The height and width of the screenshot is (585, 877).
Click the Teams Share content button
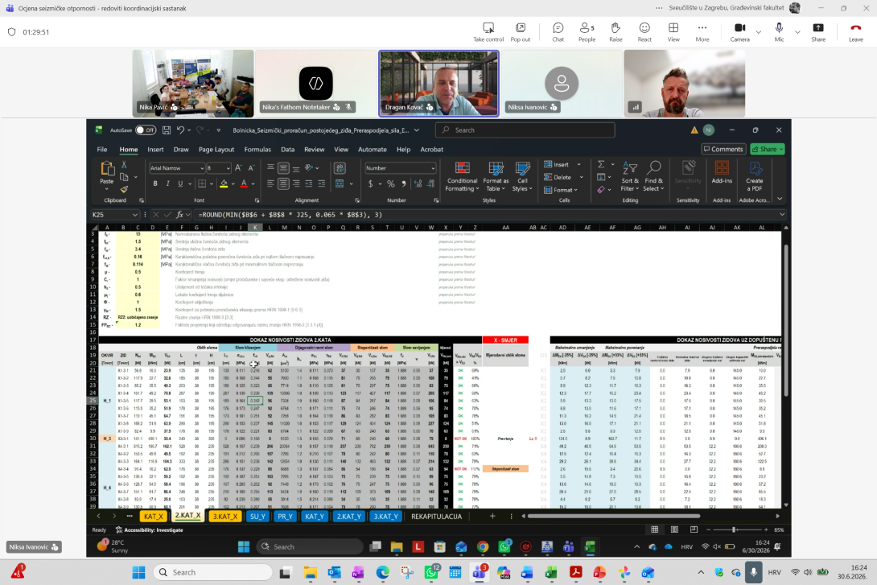tap(818, 32)
